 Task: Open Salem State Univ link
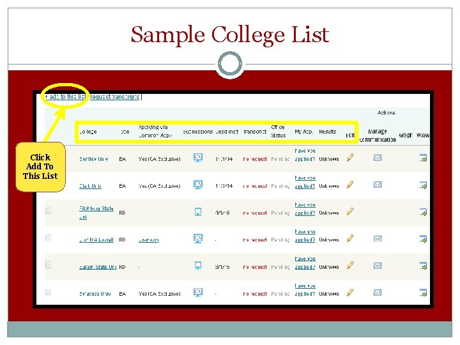point(97,267)
